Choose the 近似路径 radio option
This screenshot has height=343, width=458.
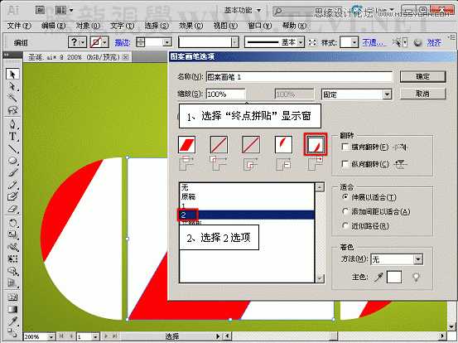click(345, 226)
